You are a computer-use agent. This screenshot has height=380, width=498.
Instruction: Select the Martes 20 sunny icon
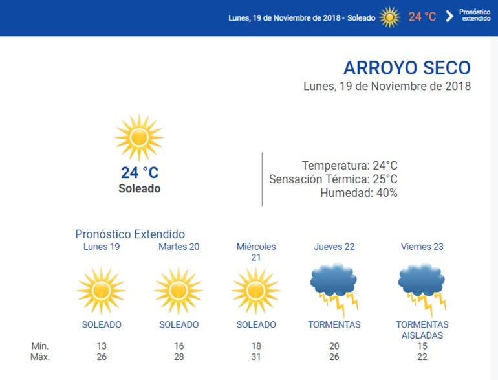179,291
